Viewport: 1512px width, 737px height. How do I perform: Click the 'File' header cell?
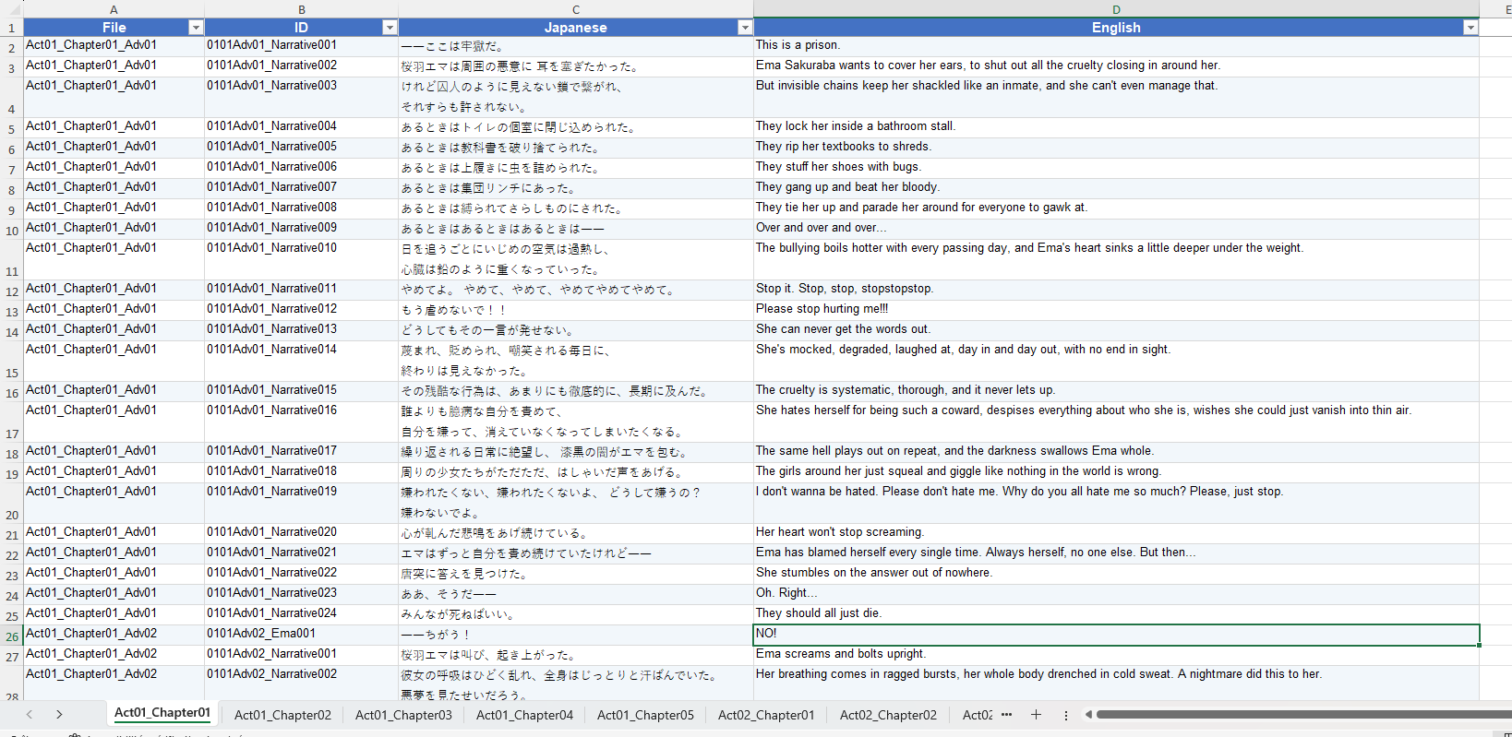(x=114, y=28)
